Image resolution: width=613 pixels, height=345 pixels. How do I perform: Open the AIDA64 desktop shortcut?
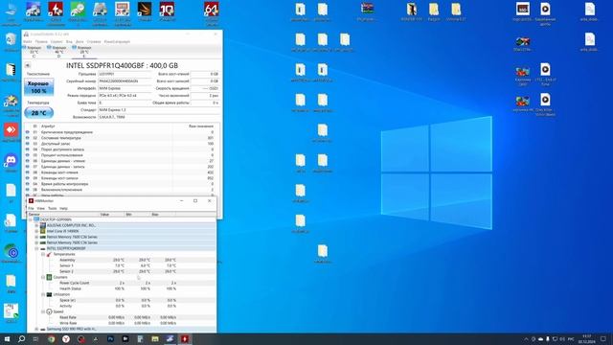tap(211, 10)
